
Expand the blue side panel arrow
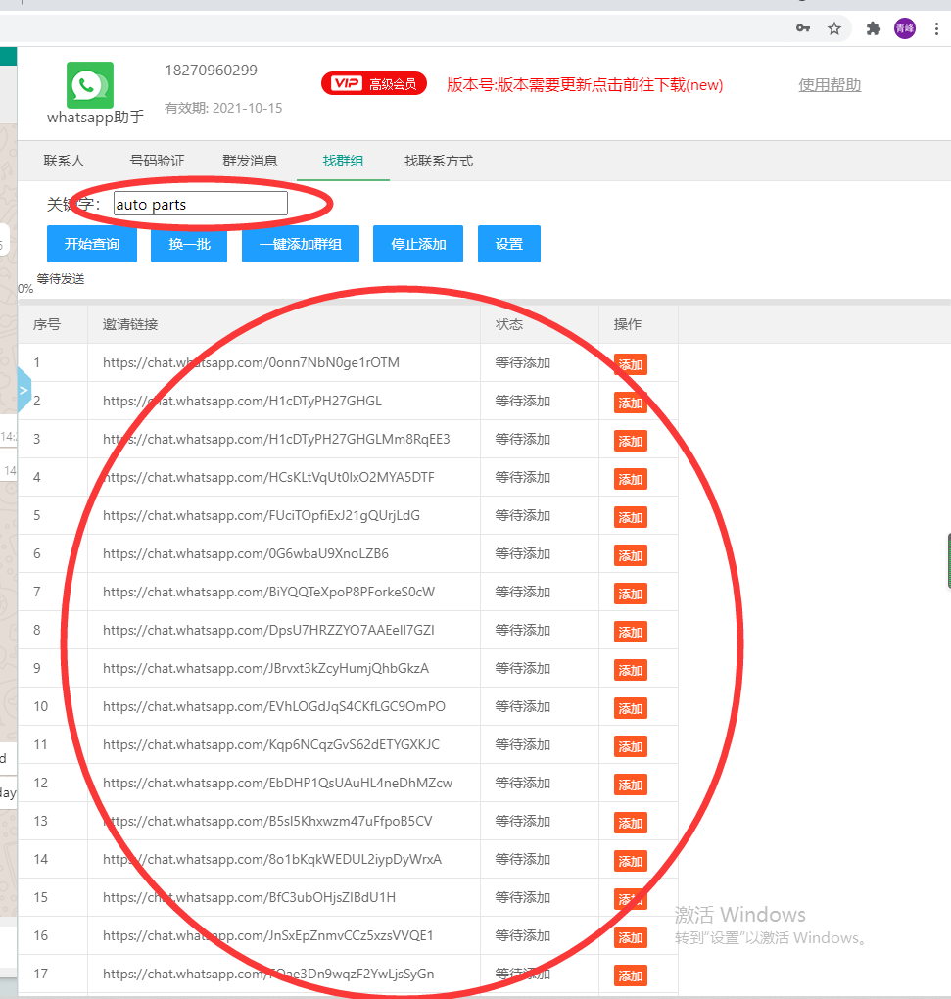24,390
